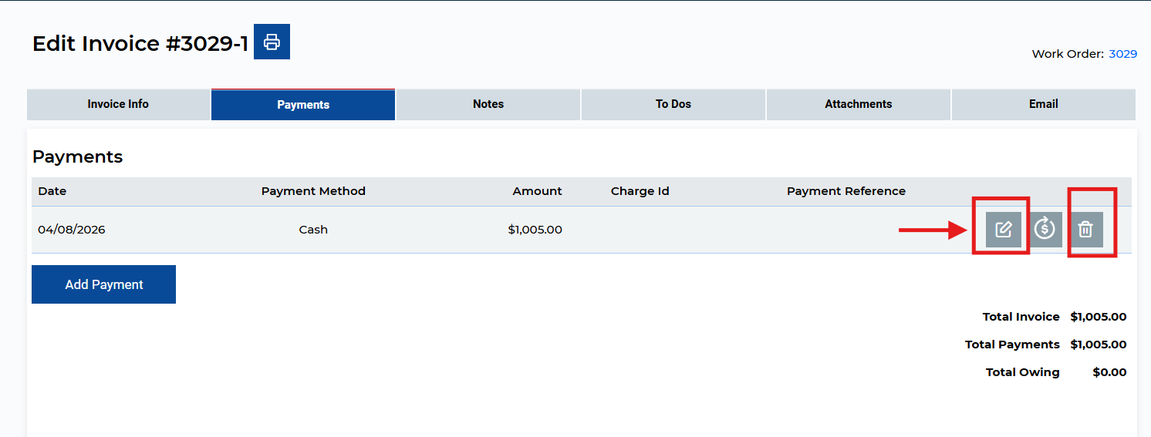1151x437 pixels.
Task: Click the Charge Id column header
Action: click(x=640, y=191)
